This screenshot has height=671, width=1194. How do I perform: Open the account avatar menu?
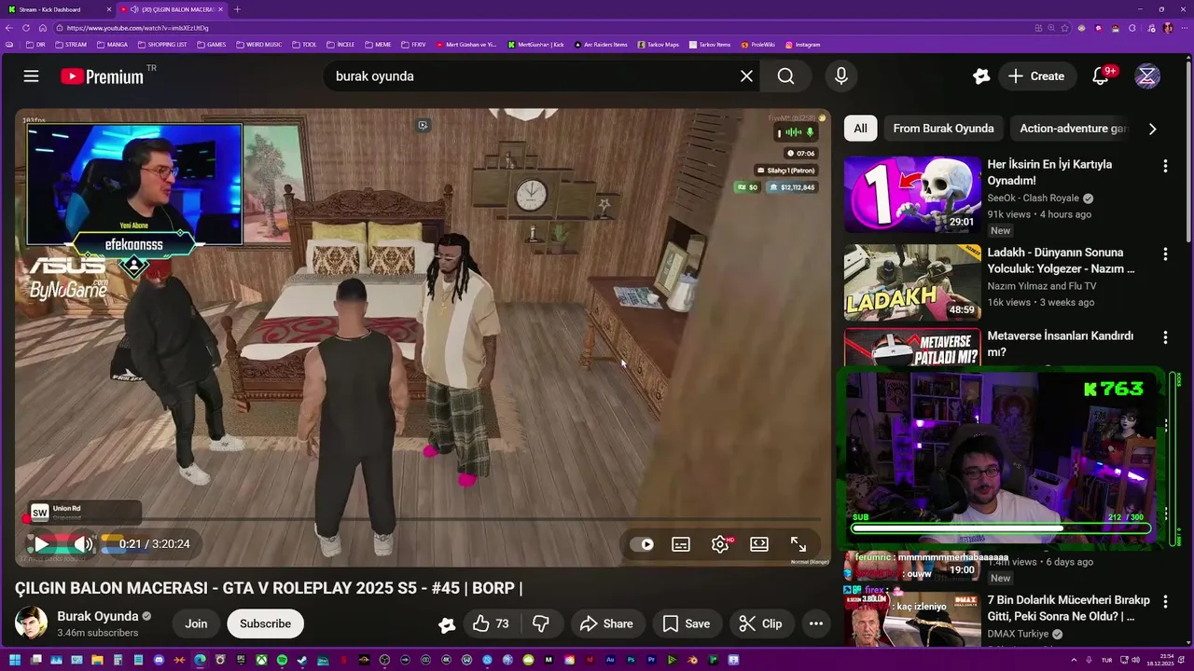1147,76
